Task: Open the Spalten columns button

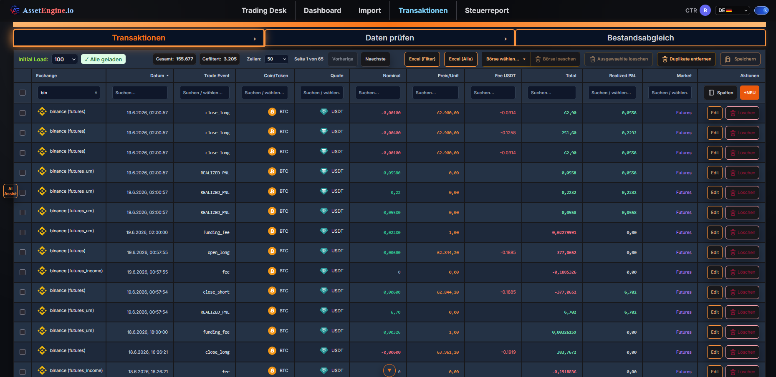Action: click(721, 93)
